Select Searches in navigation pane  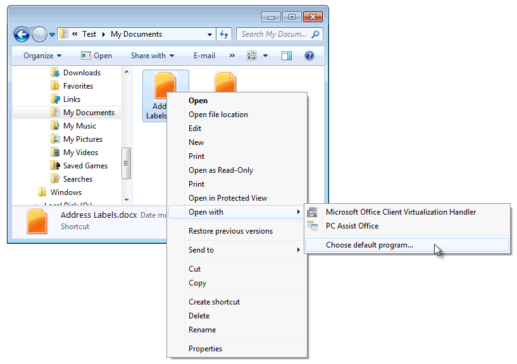click(77, 179)
